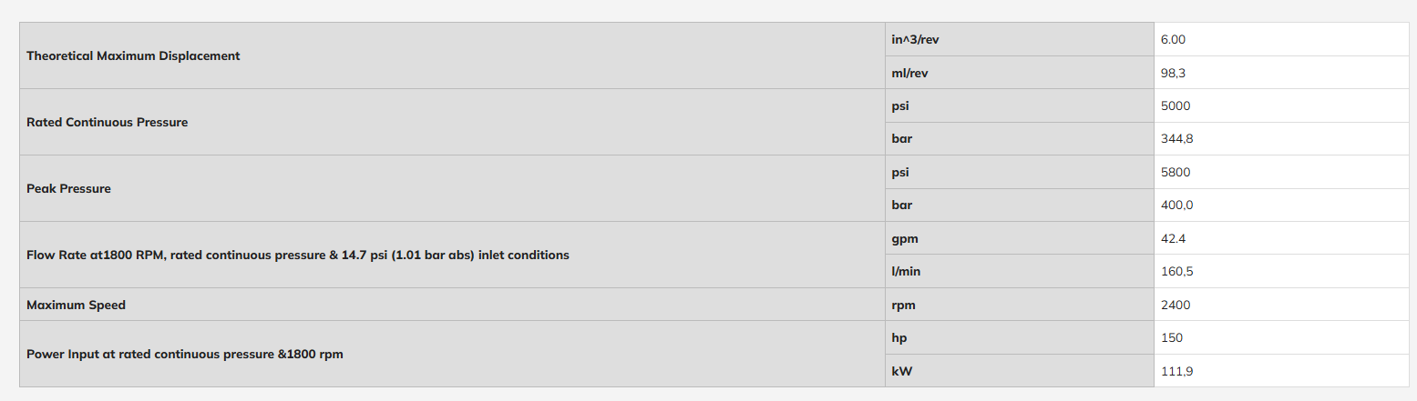Select the Rated Continuous Pressure label
The image size is (1417, 401).
click(108, 122)
